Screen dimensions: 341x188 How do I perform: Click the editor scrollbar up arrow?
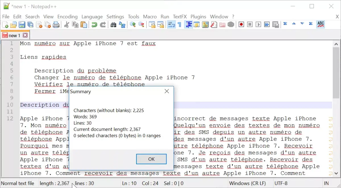[x=336, y=44]
